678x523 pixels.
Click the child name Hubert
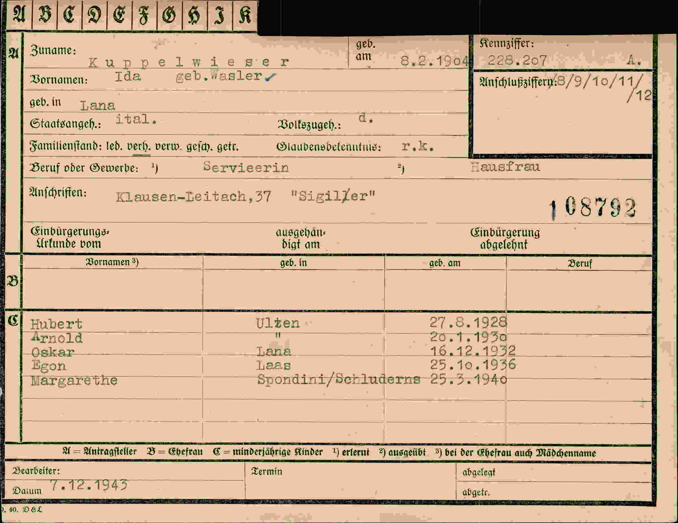tap(56, 324)
